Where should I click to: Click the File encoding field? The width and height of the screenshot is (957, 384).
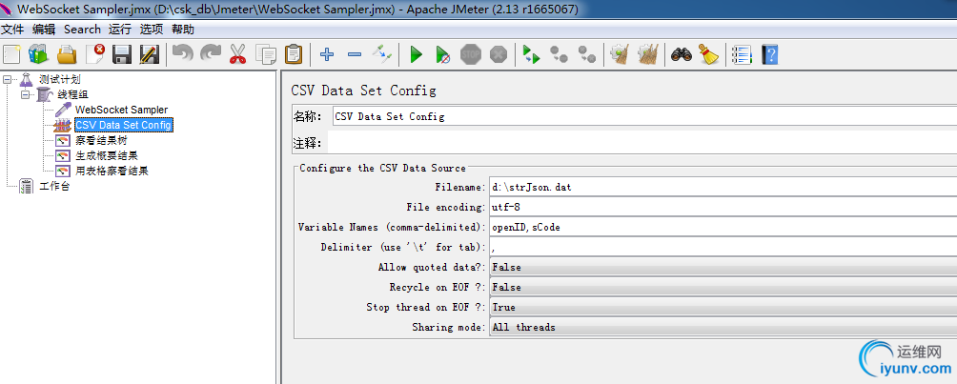pos(723,208)
